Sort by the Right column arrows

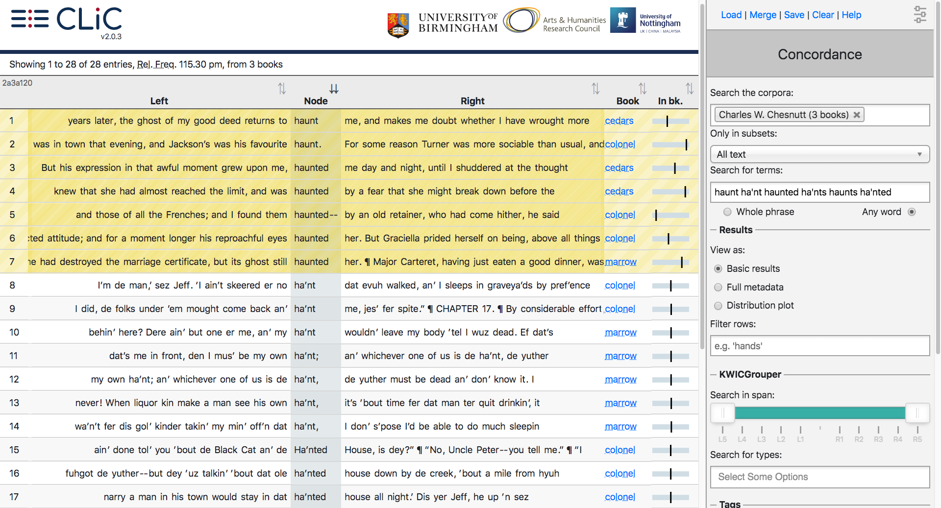point(595,89)
